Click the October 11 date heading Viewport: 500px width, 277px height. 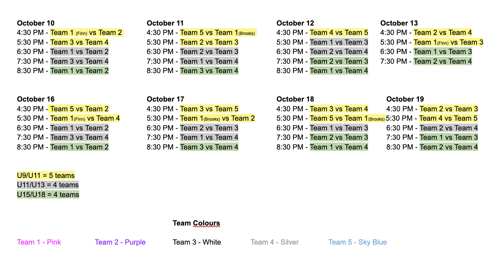[x=165, y=23]
